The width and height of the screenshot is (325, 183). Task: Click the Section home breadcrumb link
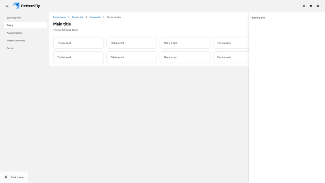point(59,17)
